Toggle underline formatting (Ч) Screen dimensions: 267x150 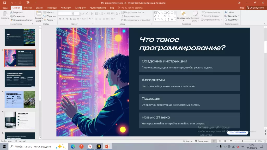(67, 18)
